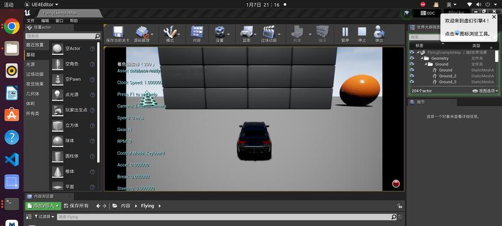
Task: Click the Blueprints (蓝图) toolbar icon
Action: pos(247,32)
